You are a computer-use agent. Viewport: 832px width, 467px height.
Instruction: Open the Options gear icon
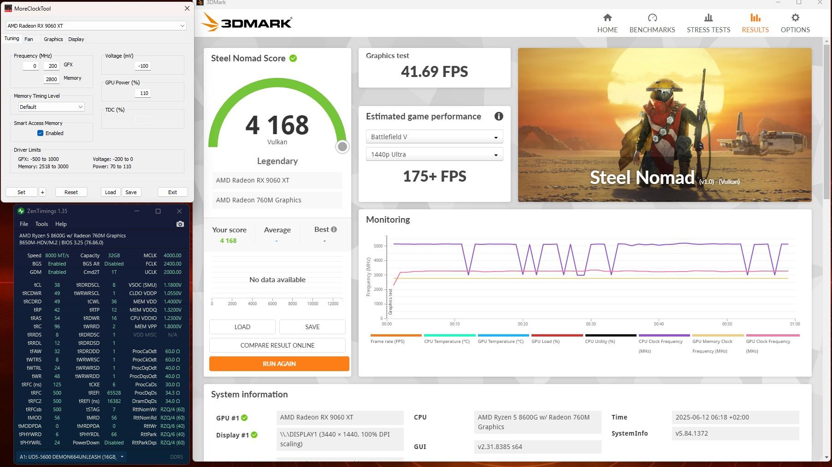point(795,18)
